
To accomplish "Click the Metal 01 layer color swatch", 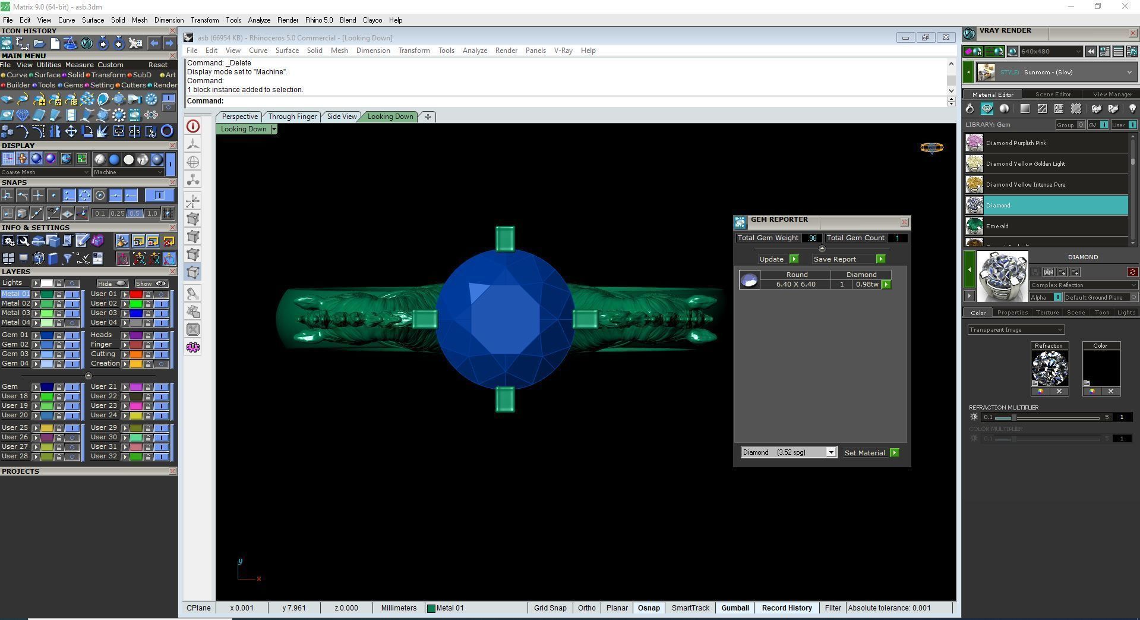I will pyautogui.click(x=46, y=294).
